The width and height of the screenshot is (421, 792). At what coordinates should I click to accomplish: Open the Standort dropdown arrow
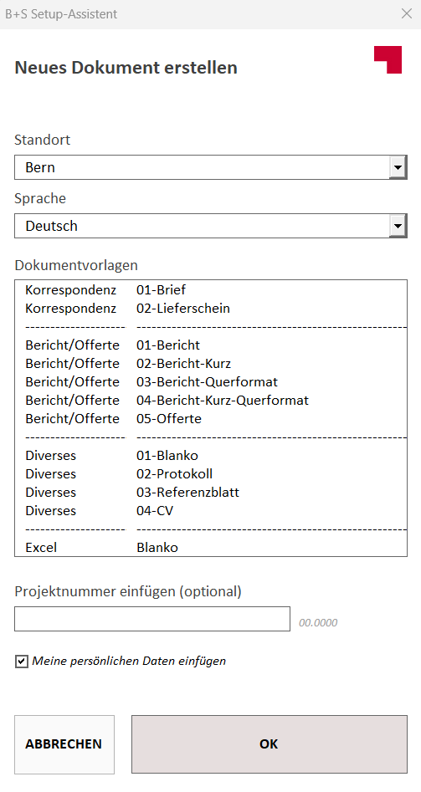(x=398, y=167)
